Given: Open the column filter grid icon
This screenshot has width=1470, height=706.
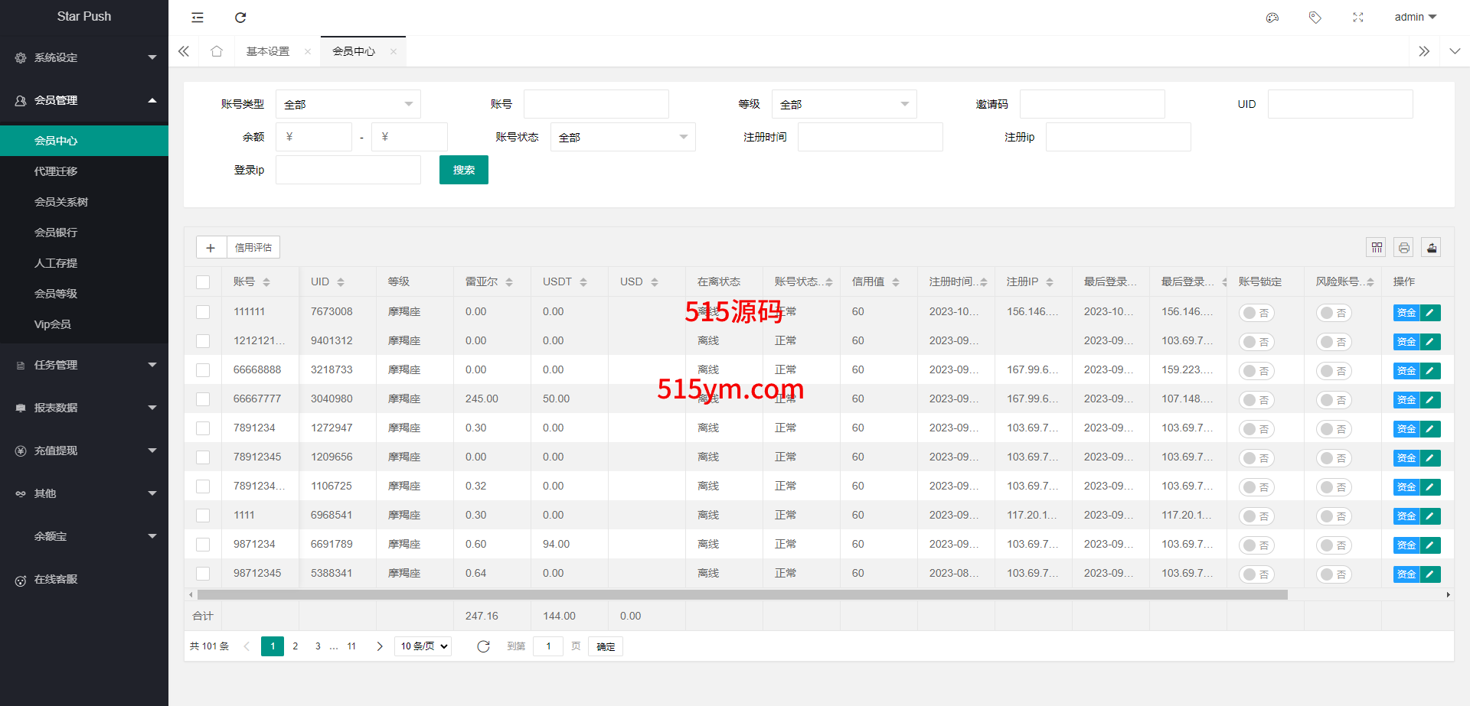Looking at the screenshot, I should coord(1377,247).
